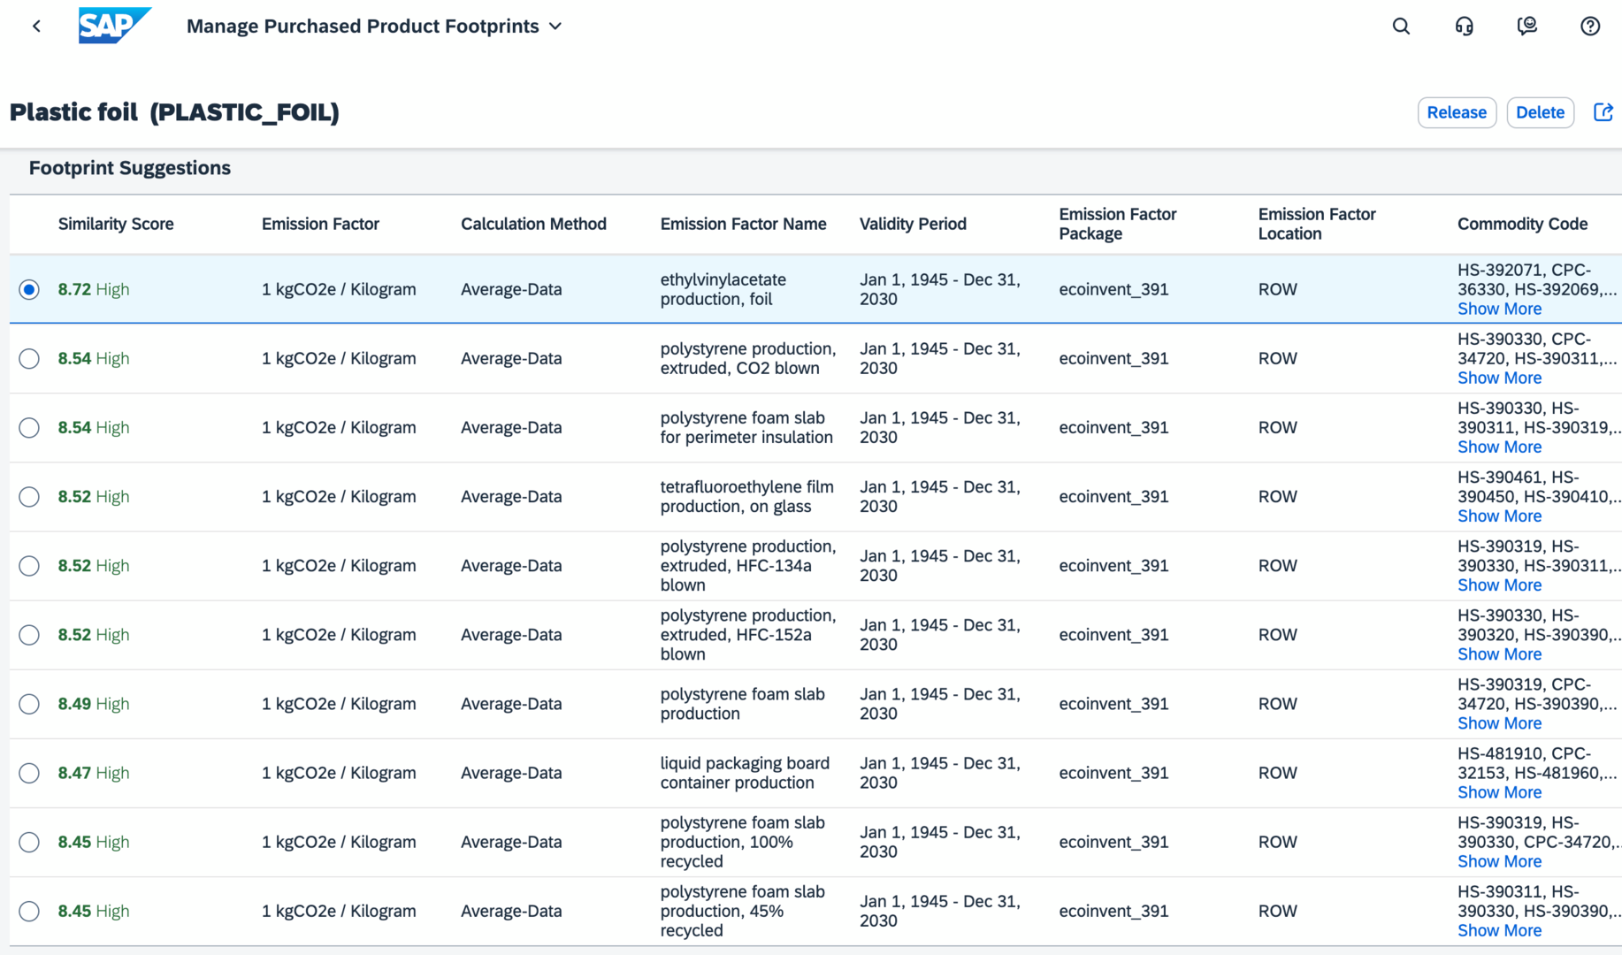This screenshot has height=955, width=1622.
Task: Show More for 45% recycled foam slab row
Action: pos(1499,929)
